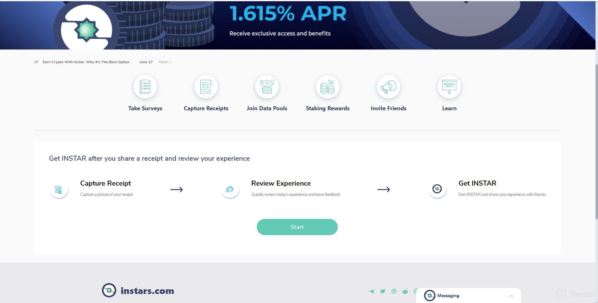Click the announcement megaphone icon by news

[x=36, y=62]
